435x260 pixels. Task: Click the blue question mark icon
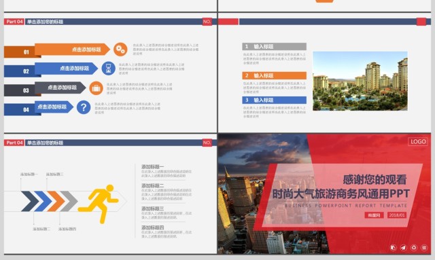pyautogui.click(x=84, y=107)
